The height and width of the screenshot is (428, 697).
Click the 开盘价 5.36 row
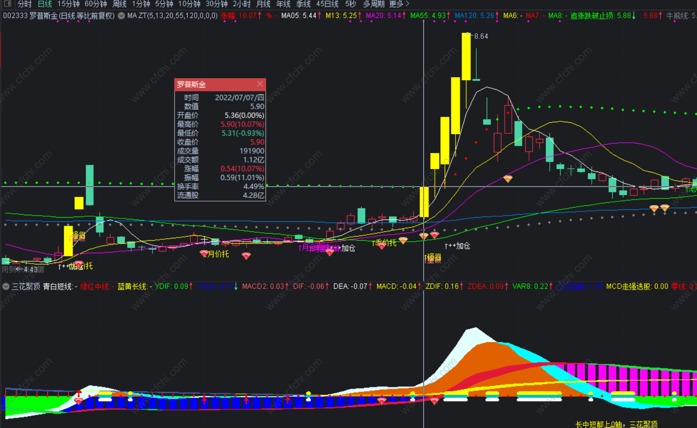[x=220, y=115]
